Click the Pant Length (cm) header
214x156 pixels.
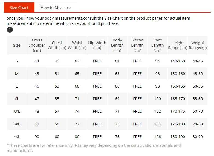pos(157,45)
